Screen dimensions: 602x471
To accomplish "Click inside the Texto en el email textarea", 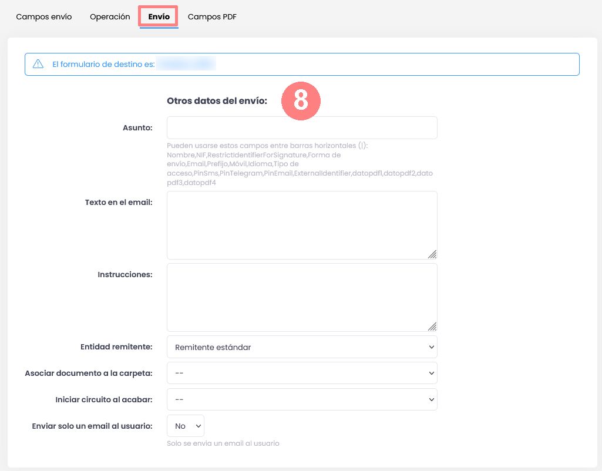I will click(302, 225).
